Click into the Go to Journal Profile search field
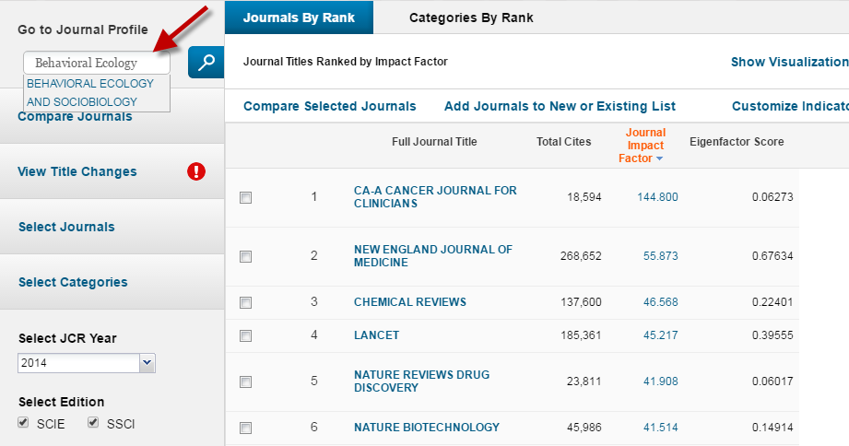This screenshot has width=849, height=446. point(97,63)
